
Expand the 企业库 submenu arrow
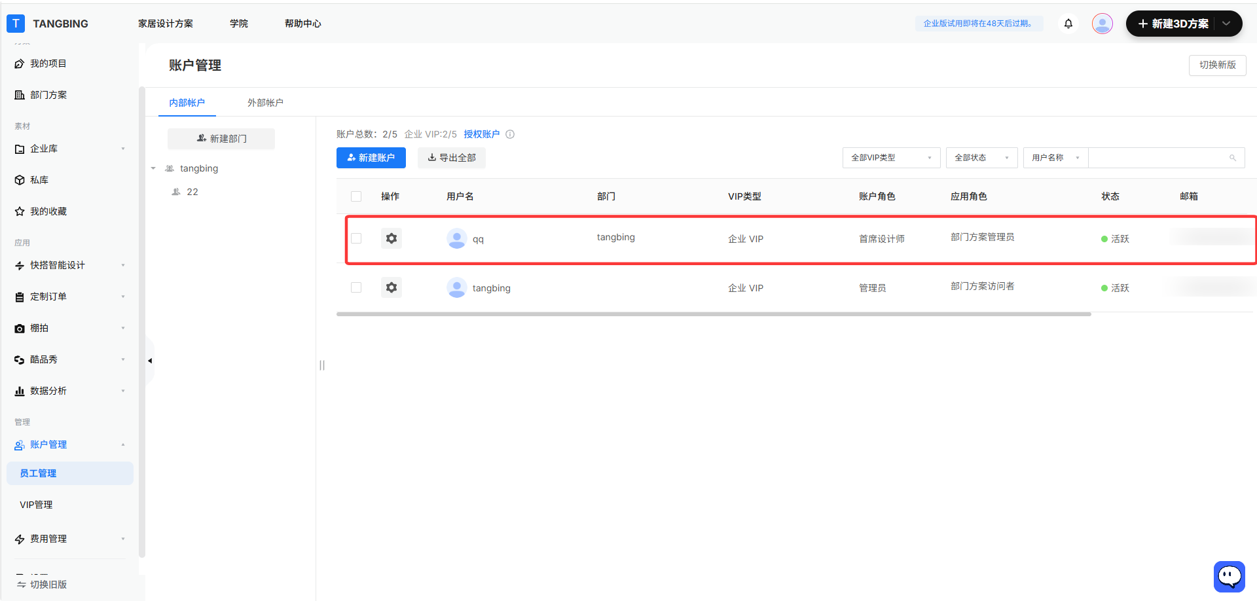pos(123,149)
